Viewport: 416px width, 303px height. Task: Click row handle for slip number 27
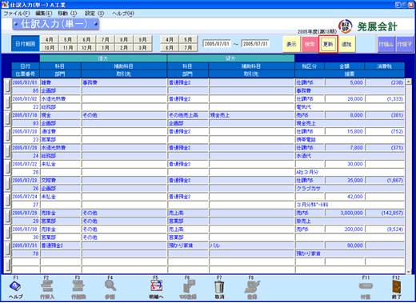pos(7,200)
